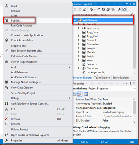Click the Property Pages icon in Properties
This screenshot has height=145, width=139.
(x=86, y=94)
